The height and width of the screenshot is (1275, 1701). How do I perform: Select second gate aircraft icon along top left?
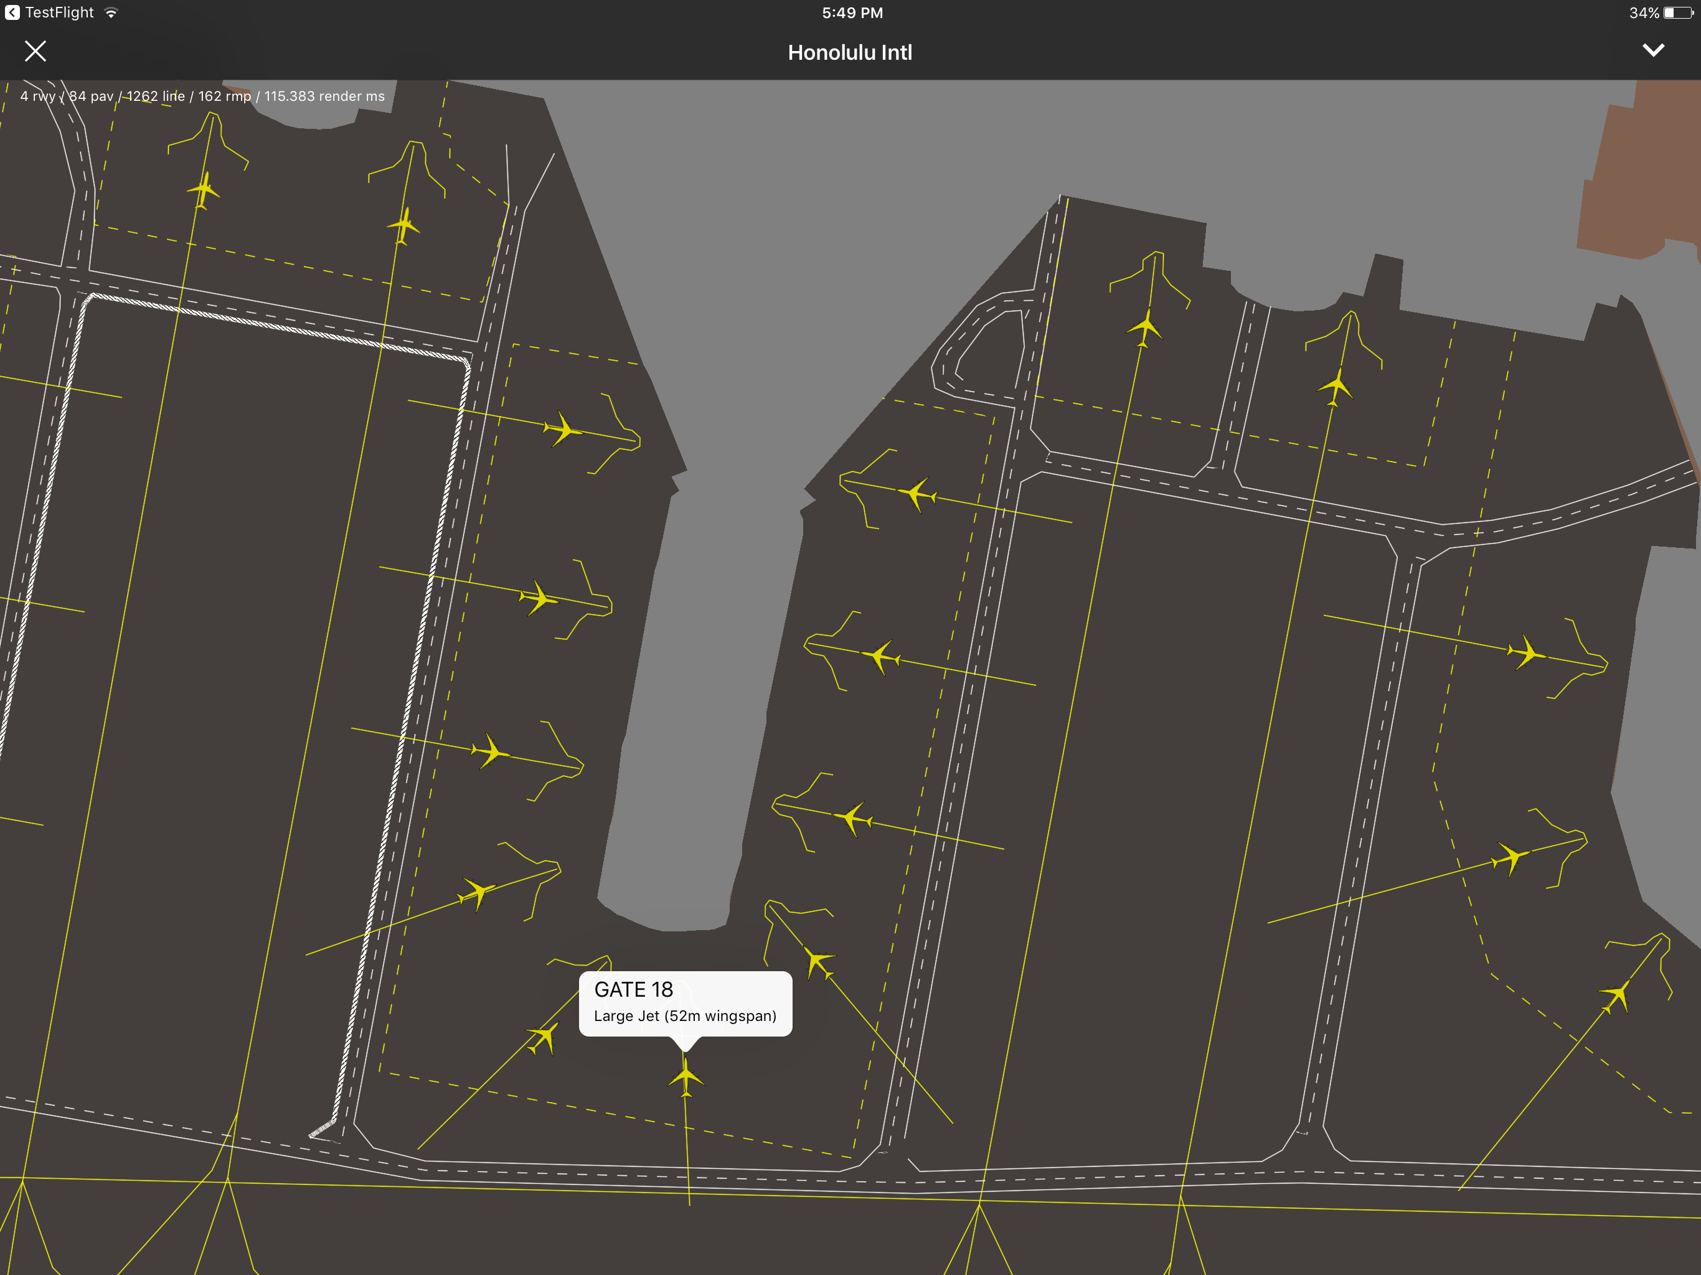coord(403,225)
